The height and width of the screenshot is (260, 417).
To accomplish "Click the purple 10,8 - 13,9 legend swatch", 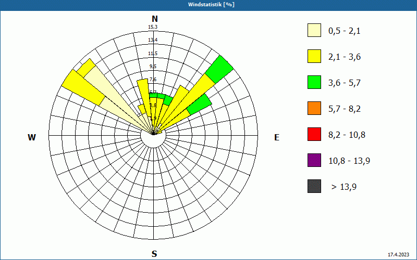I will 314,160.
